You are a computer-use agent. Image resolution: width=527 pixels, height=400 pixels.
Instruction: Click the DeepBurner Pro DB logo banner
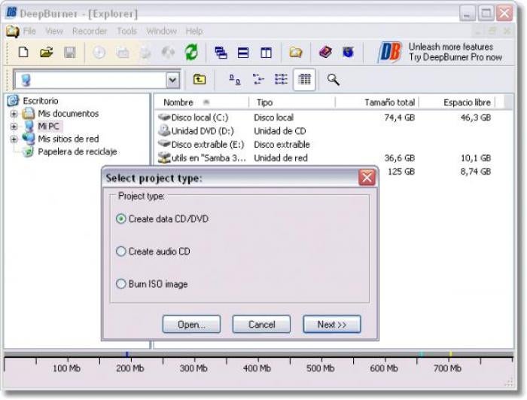pos(440,52)
